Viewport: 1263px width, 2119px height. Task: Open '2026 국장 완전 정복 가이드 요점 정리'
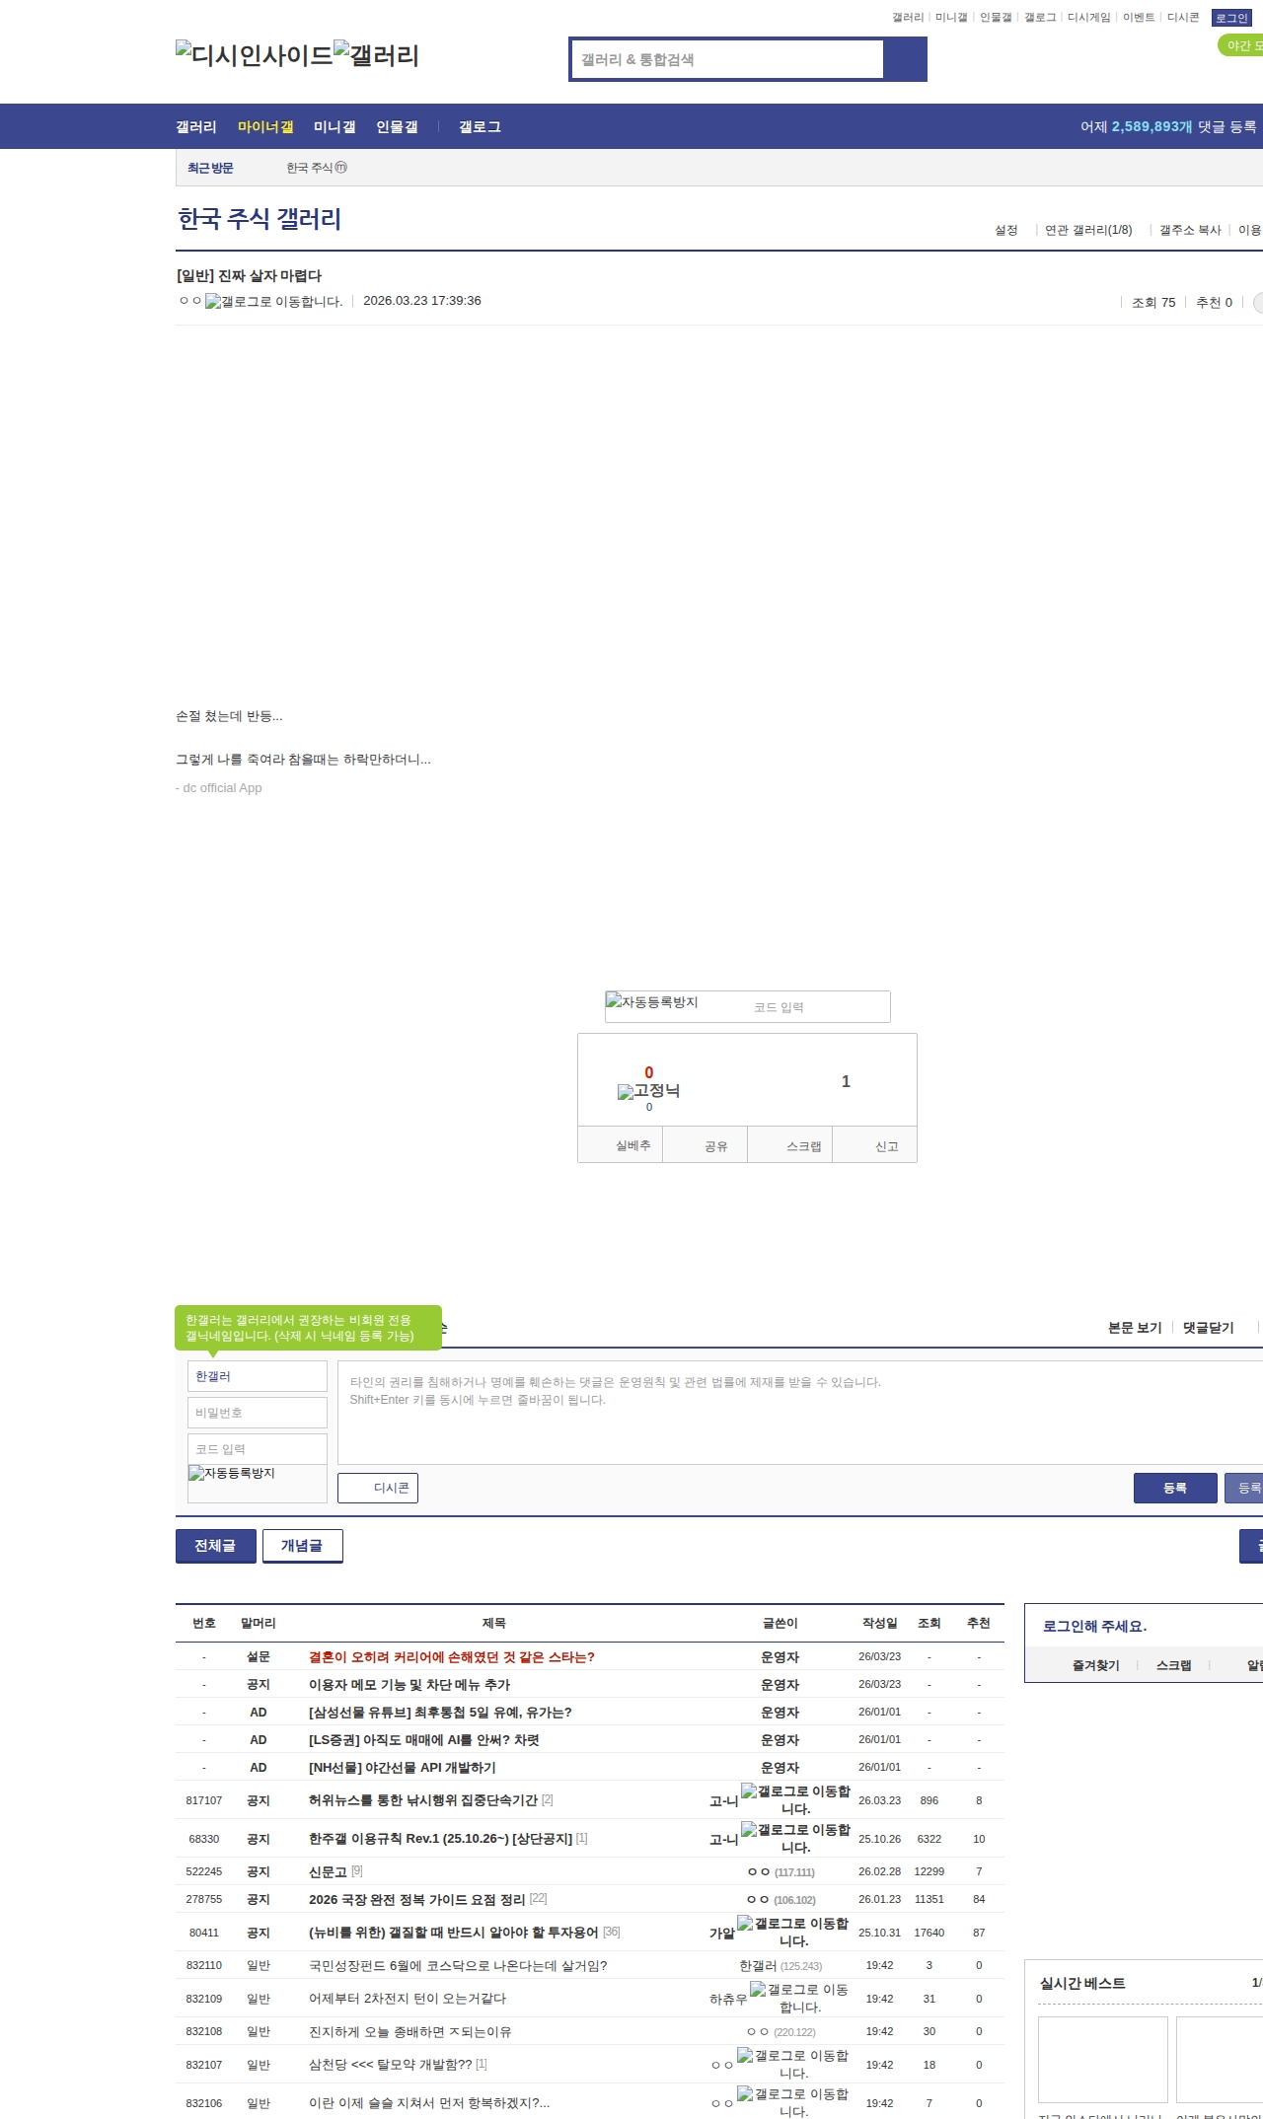(x=417, y=1899)
